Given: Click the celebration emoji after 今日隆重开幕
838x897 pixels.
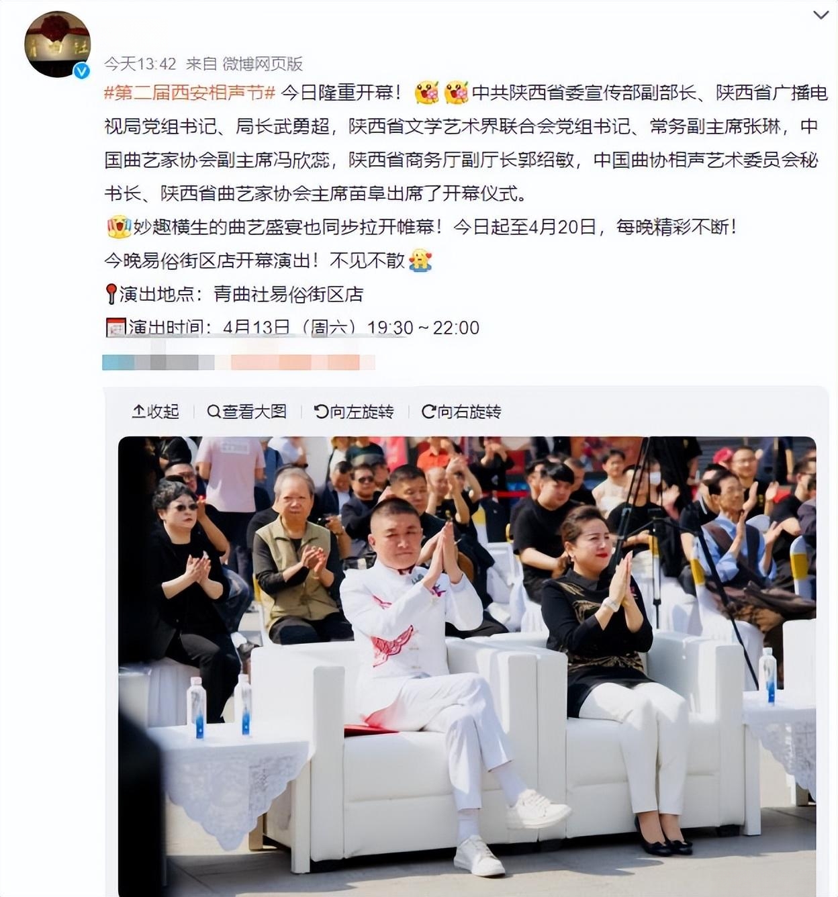Looking at the screenshot, I should coord(427,93).
